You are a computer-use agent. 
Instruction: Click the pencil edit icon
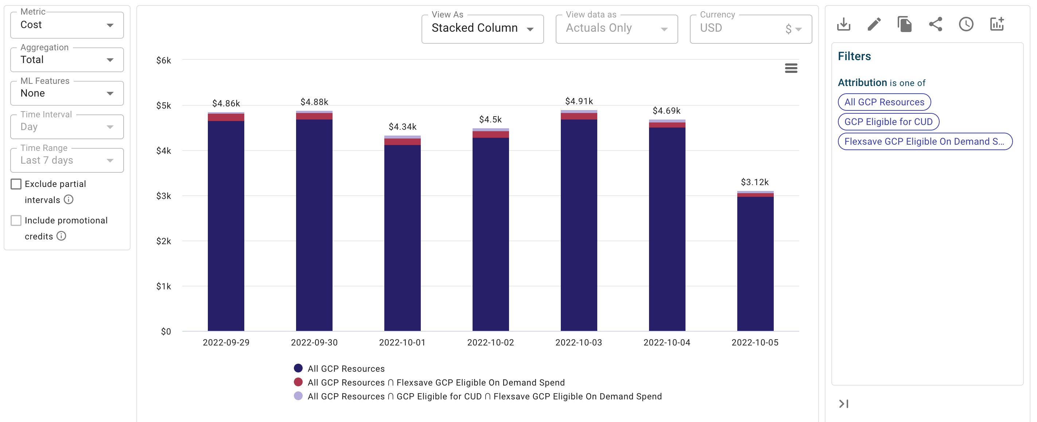(874, 24)
